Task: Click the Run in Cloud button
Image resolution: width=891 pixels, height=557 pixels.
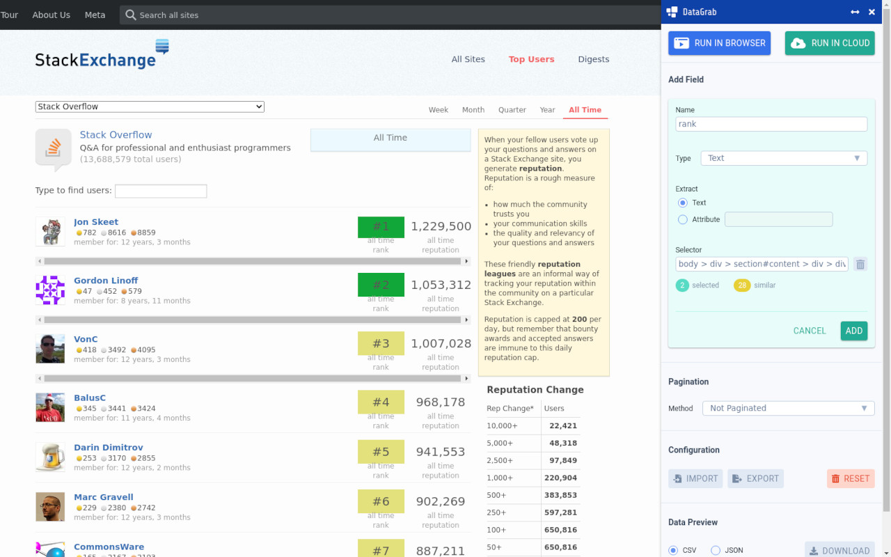Action: point(830,42)
